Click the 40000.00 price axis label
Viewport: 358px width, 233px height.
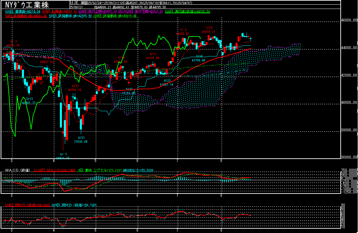(349, 103)
